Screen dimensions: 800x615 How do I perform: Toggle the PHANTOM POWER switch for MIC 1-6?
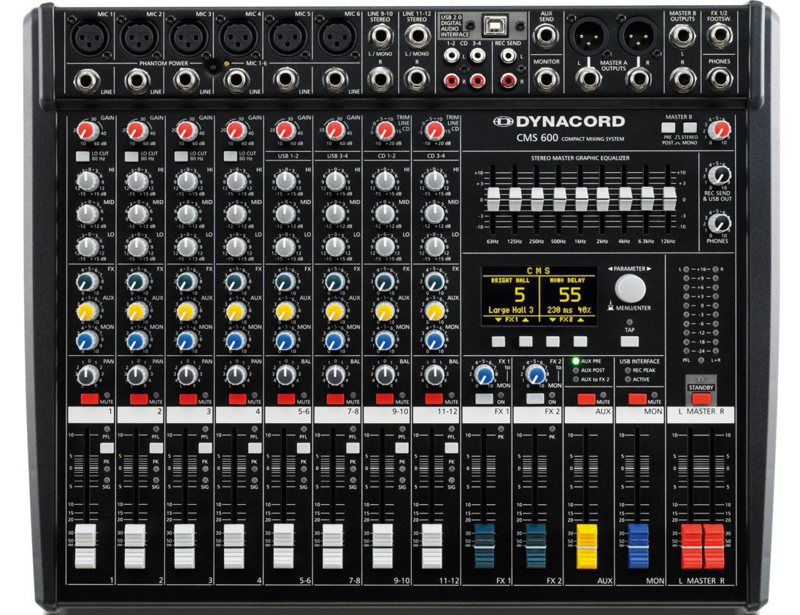coord(211,67)
